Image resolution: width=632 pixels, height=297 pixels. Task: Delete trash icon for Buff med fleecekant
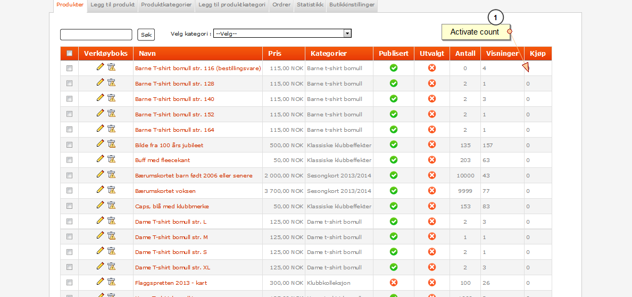coord(112,159)
